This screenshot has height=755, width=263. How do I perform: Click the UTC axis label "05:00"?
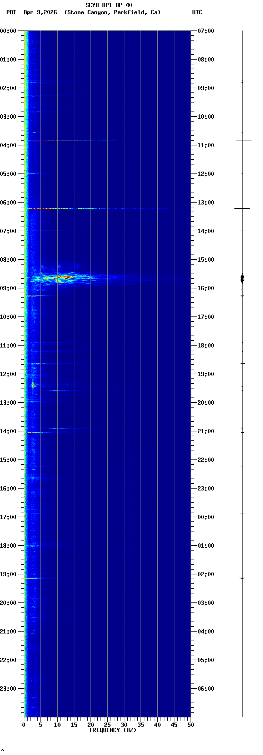pos(206,660)
